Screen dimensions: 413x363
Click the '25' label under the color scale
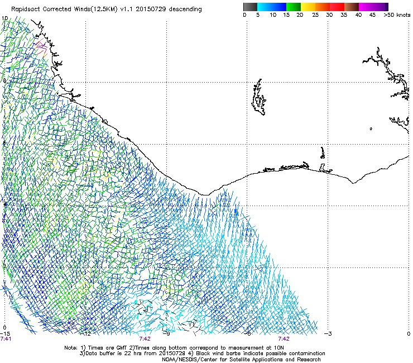pos(315,15)
